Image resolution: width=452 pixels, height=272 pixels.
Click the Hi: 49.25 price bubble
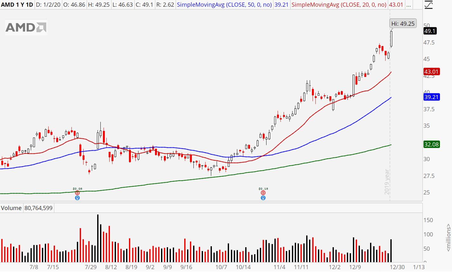pyautogui.click(x=403, y=24)
